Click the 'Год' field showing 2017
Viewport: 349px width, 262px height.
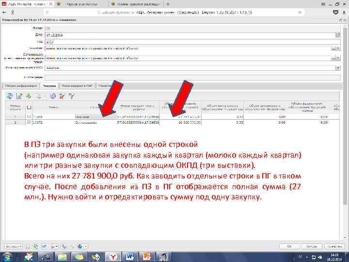click(x=192, y=42)
